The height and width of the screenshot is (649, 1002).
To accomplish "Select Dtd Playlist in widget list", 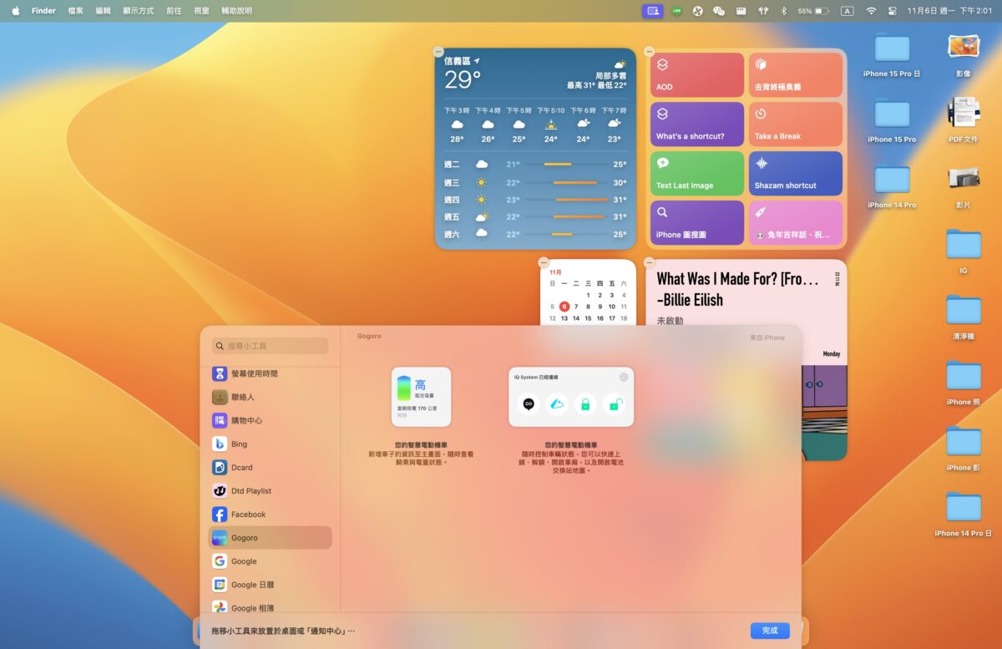I will point(270,490).
